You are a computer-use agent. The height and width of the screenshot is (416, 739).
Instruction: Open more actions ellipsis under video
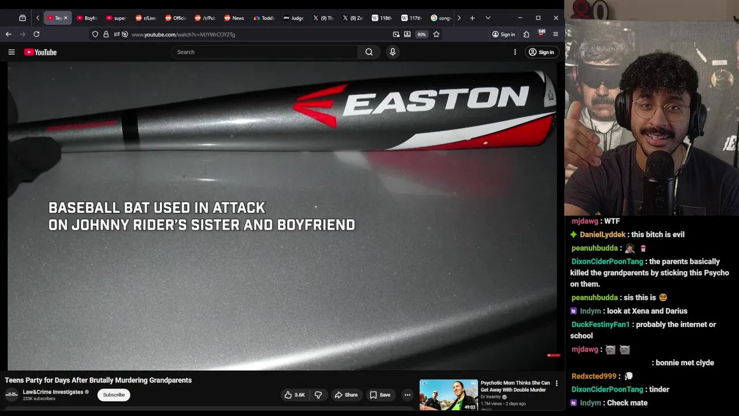pyautogui.click(x=408, y=395)
